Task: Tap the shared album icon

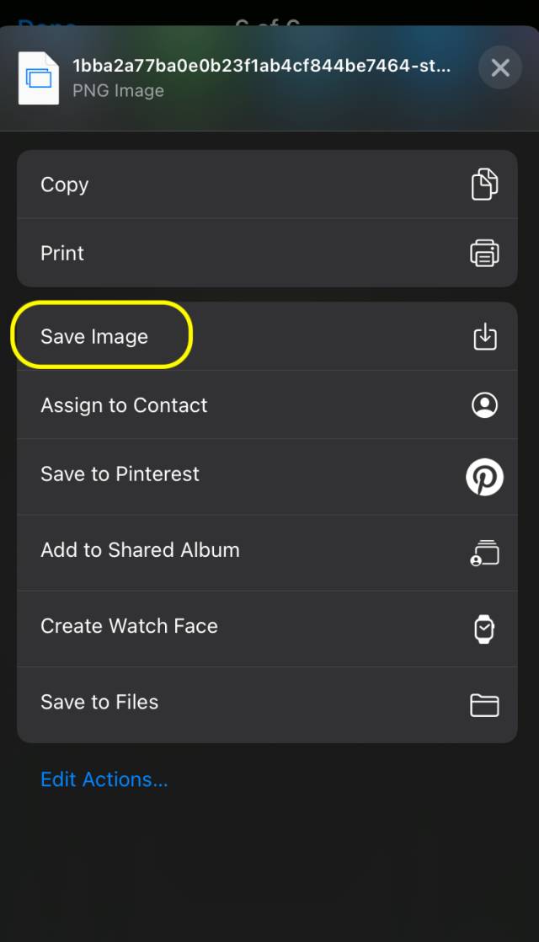Action: coord(484,553)
